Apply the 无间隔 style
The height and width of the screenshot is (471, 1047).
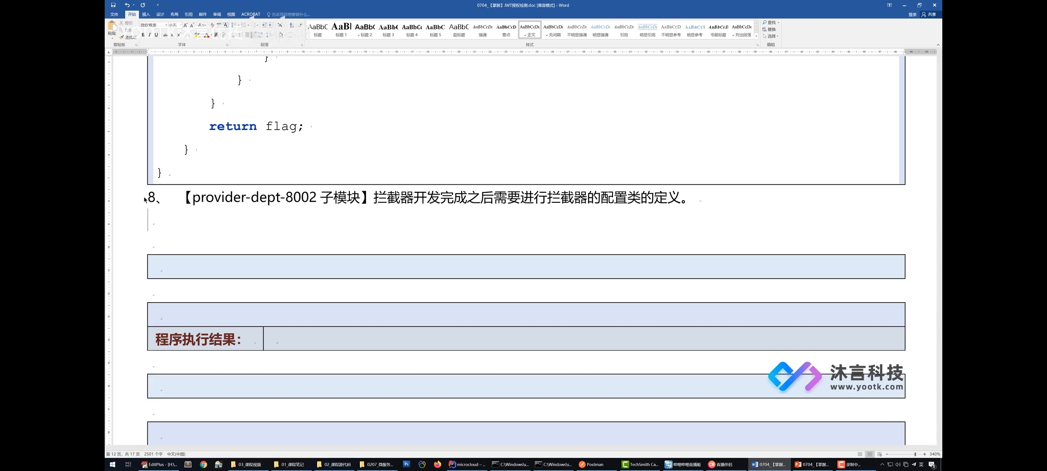[x=553, y=30]
